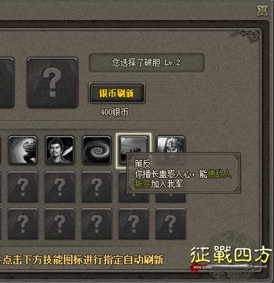This screenshot has height=283, width=274.
Task: Open fourth unknown slot in bottom row
Action: (134, 224)
